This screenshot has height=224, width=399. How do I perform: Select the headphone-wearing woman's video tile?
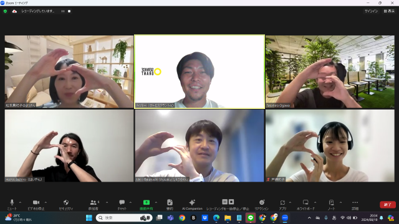pos(330,146)
